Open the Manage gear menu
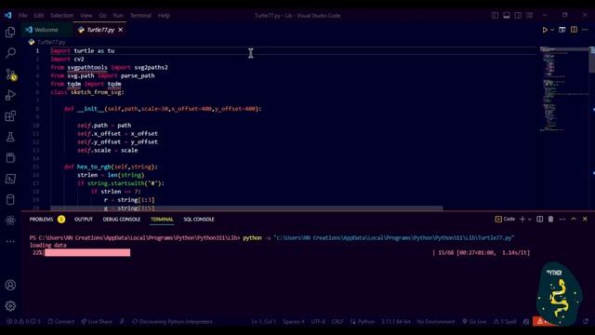This screenshot has height=335, width=595. [10, 306]
